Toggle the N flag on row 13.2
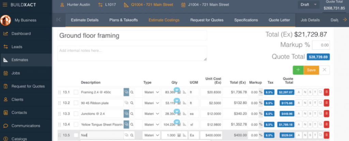The image size is (349, 141). pos(304,103)
